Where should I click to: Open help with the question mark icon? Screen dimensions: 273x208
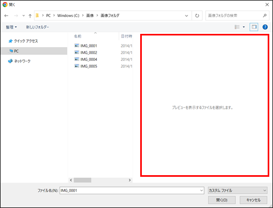(x=265, y=27)
